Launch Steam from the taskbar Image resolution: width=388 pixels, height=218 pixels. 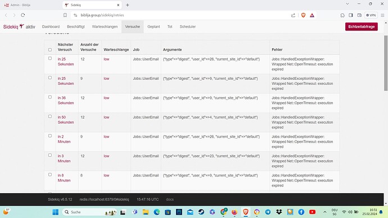pyautogui.click(x=201, y=212)
